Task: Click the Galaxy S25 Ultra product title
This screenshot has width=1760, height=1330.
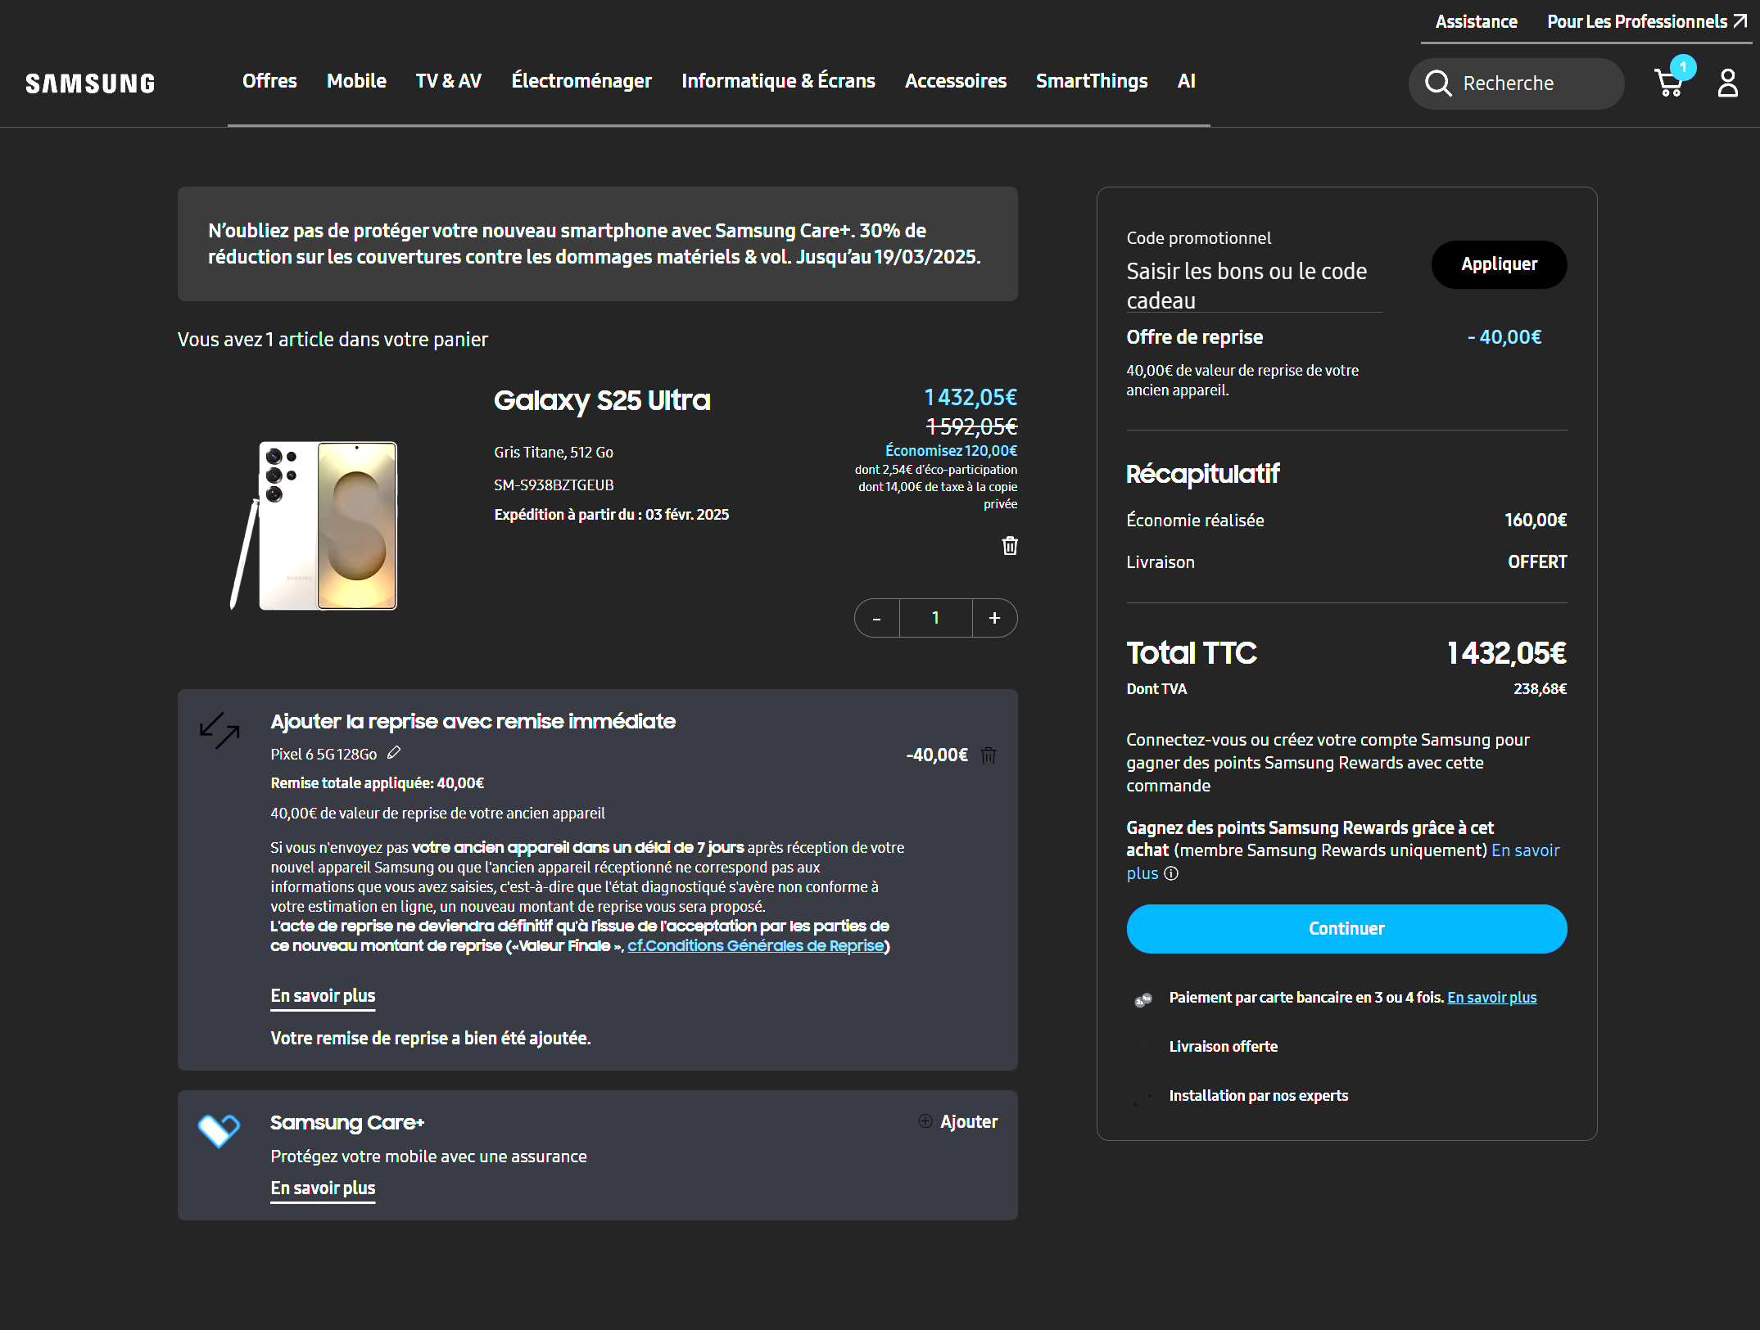Action: click(602, 400)
